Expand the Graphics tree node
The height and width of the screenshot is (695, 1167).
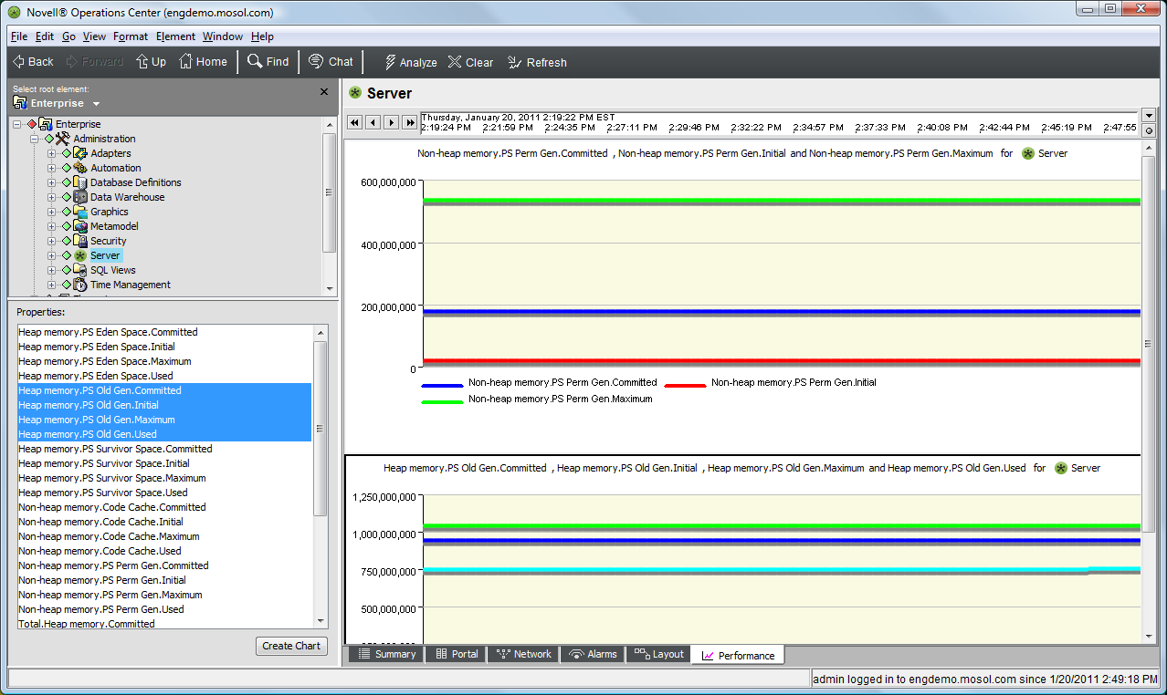pyautogui.click(x=52, y=212)
